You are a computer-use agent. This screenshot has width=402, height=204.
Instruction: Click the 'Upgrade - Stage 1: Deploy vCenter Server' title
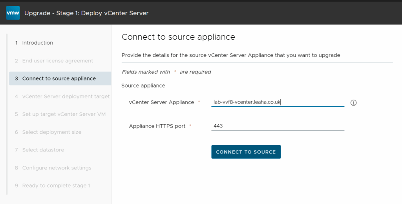point(86,13)
